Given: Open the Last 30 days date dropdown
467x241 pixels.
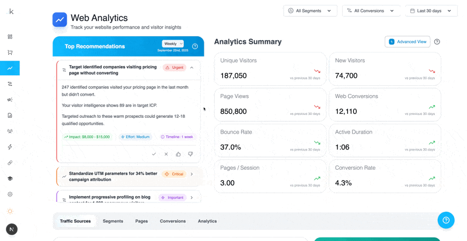Looking at the screenshot, I should pos(431,11).
